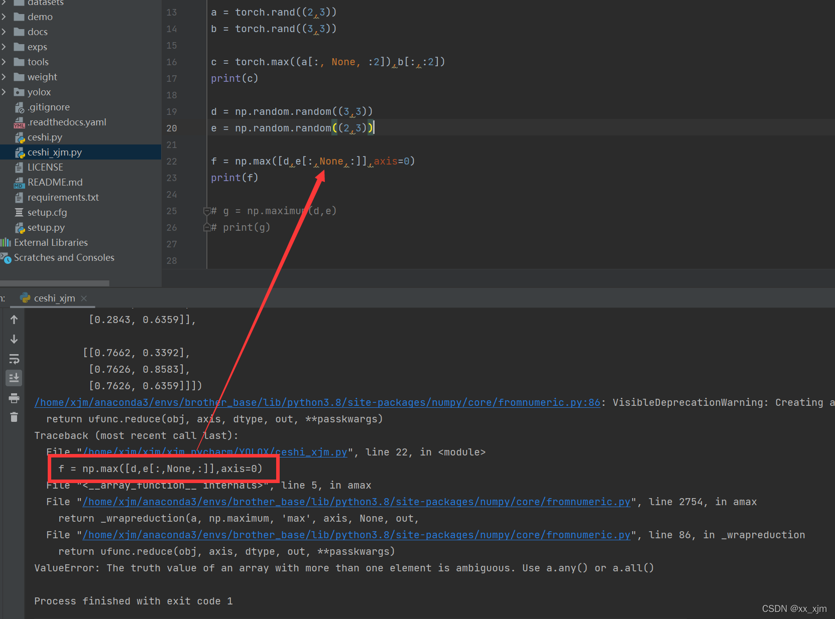Expand the yolox folder chevron
Image resolution: width=835 pixels, height=619 pixels.
4,92
